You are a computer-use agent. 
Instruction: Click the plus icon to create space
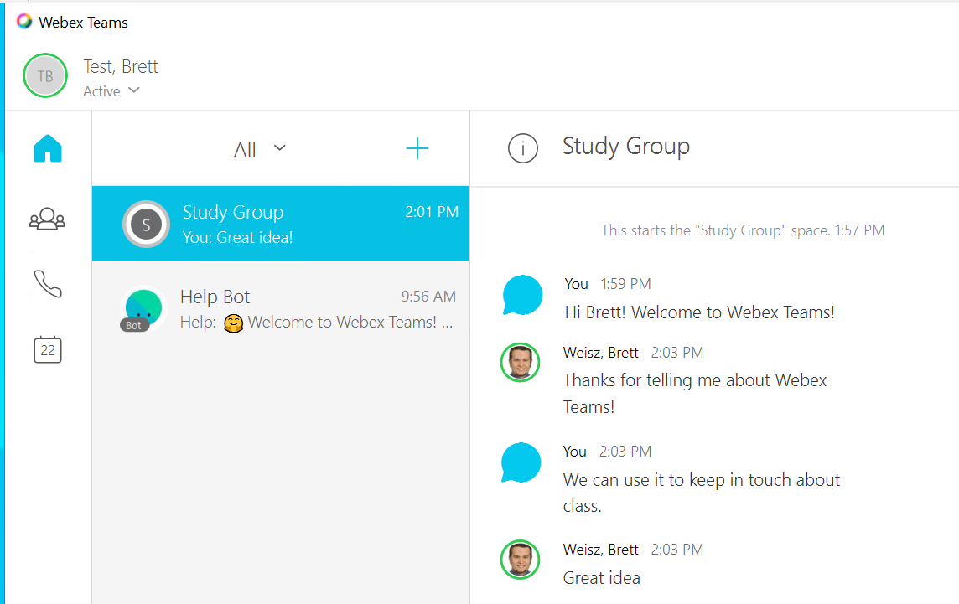pos(417,149)
